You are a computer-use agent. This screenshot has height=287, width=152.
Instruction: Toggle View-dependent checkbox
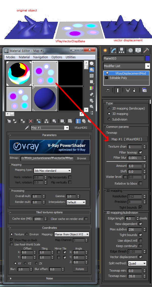tap(141, 224)
